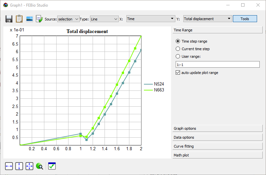Click the user range input field showing 1:-1
Image resolution: width=266 pixels, height=175 pixels.
point(217,64)
